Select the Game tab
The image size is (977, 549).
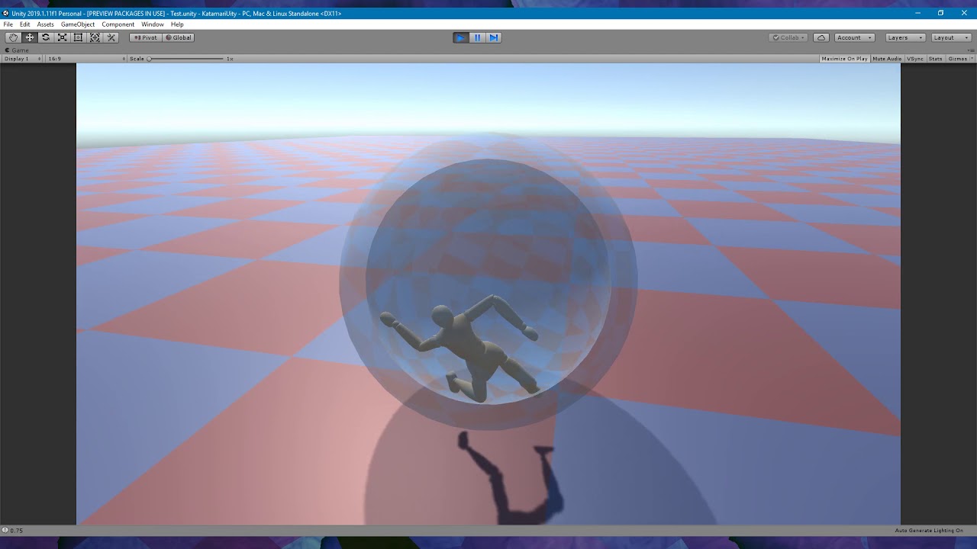click(18, 50)
